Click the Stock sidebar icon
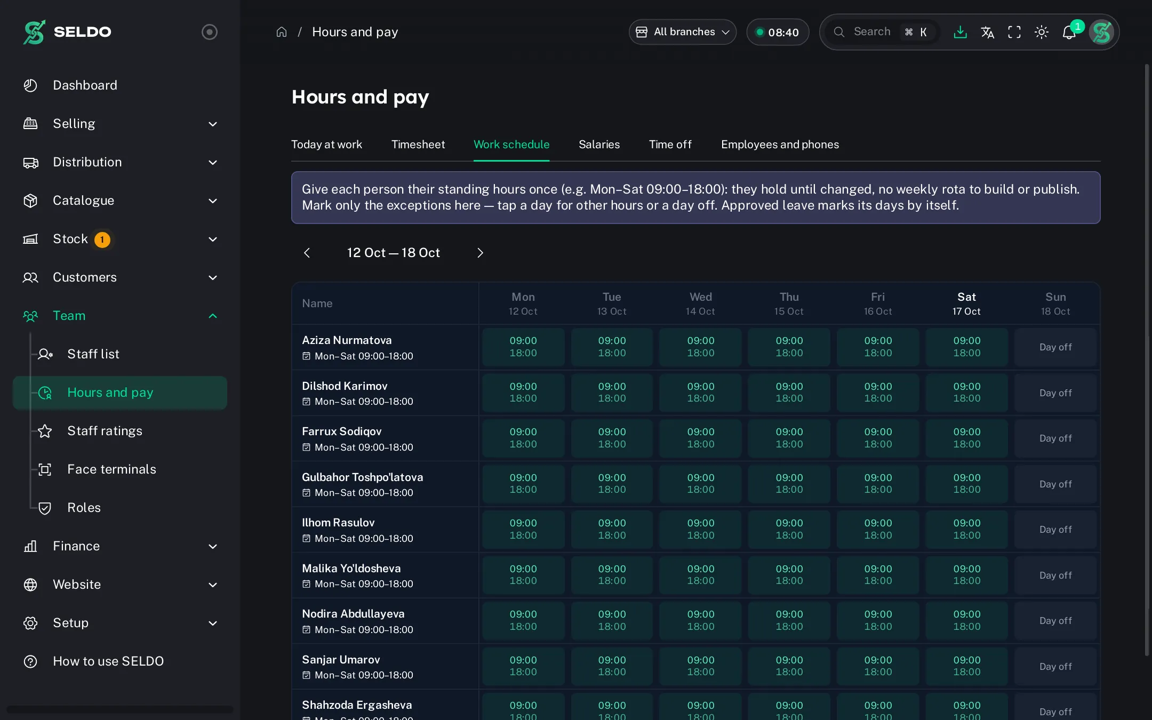Image resolution: width=1152 pixels, height=720 pixels. pyautogui.click(x=30, y=239)
